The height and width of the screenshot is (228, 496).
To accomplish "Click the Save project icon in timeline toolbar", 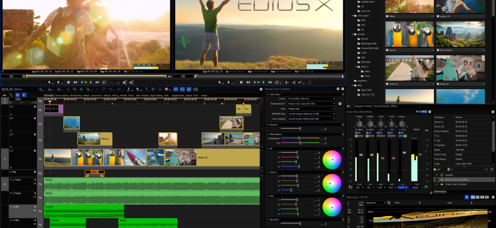I will pyautogui.click(x=59, y=89).
